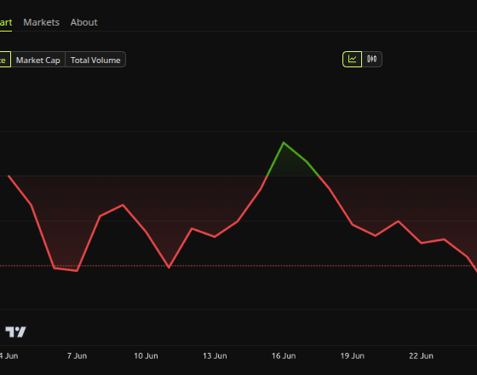Click the 7 Jun date label
Image resolution: width=477 pixels, height=375 pixels.
click(77, 356)
